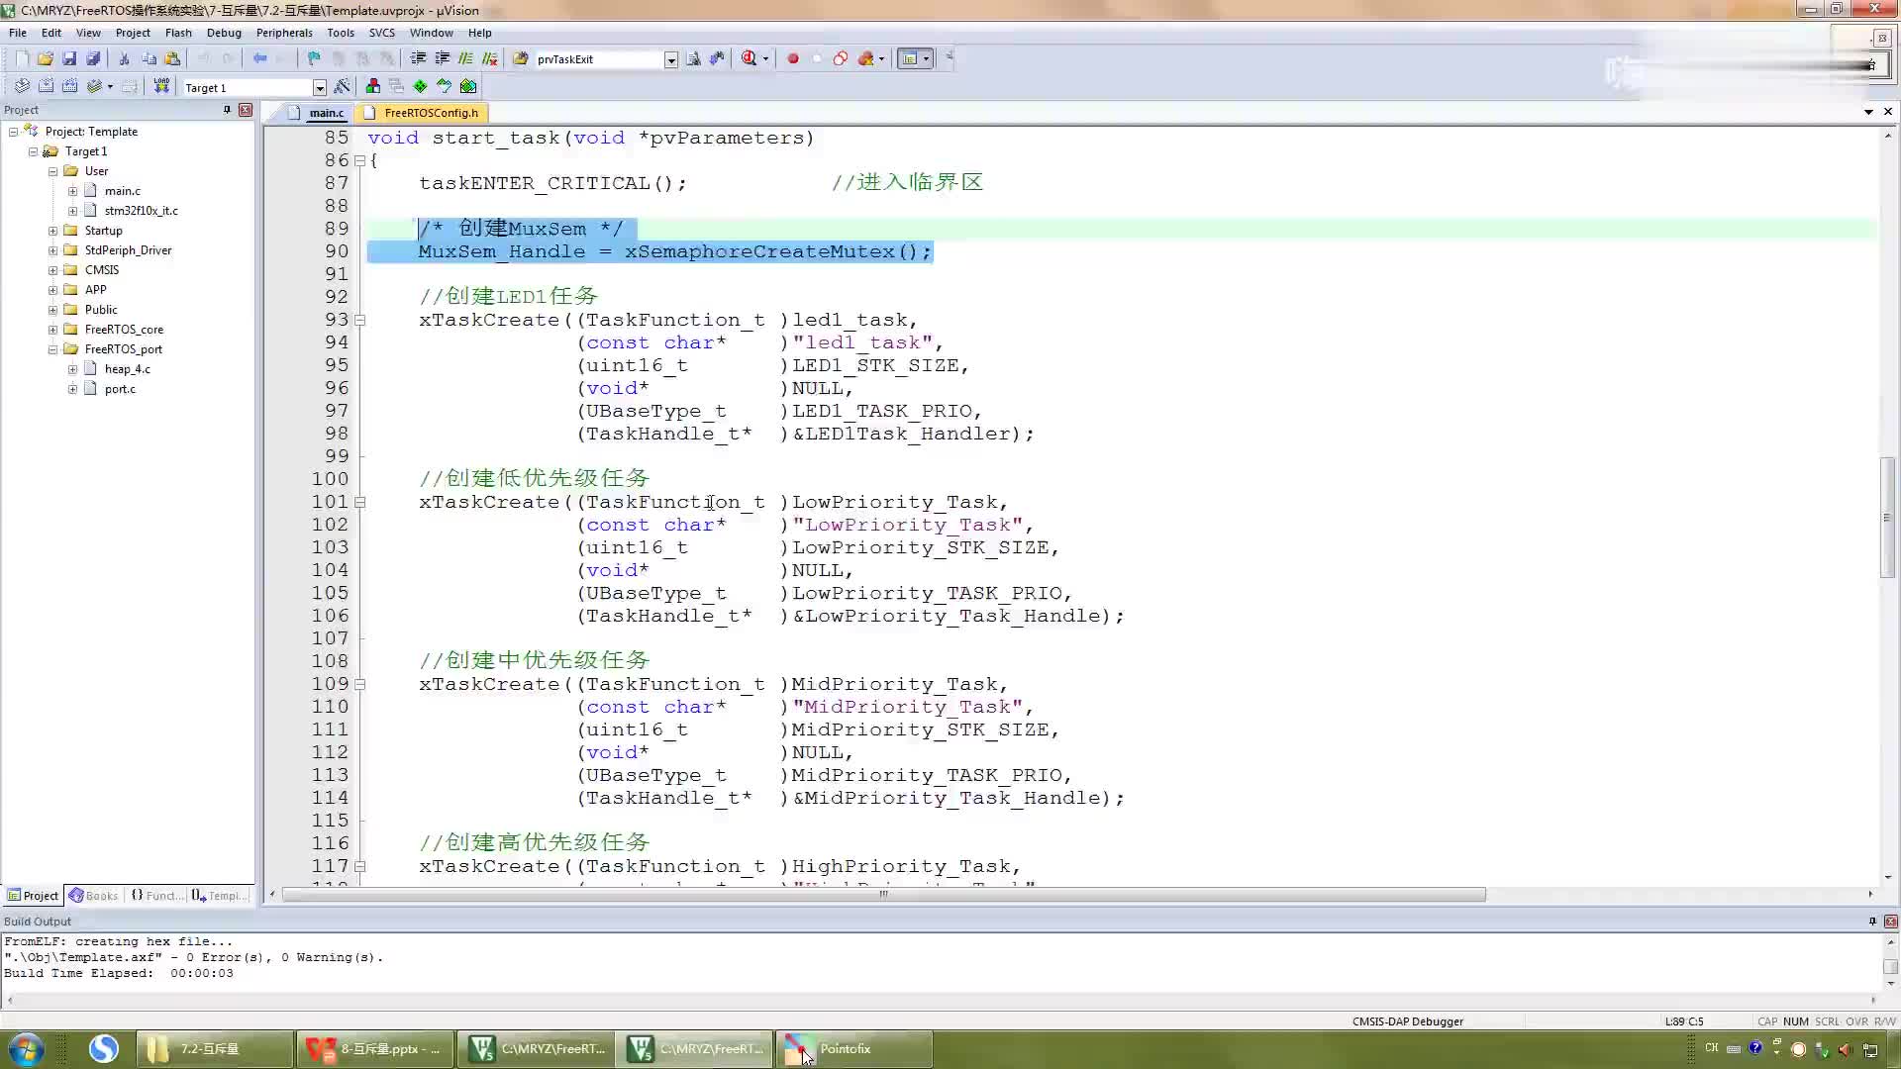Select stm32f10x_it.c file
This screenshot has height=1069, width=1901.
(141, 211)
